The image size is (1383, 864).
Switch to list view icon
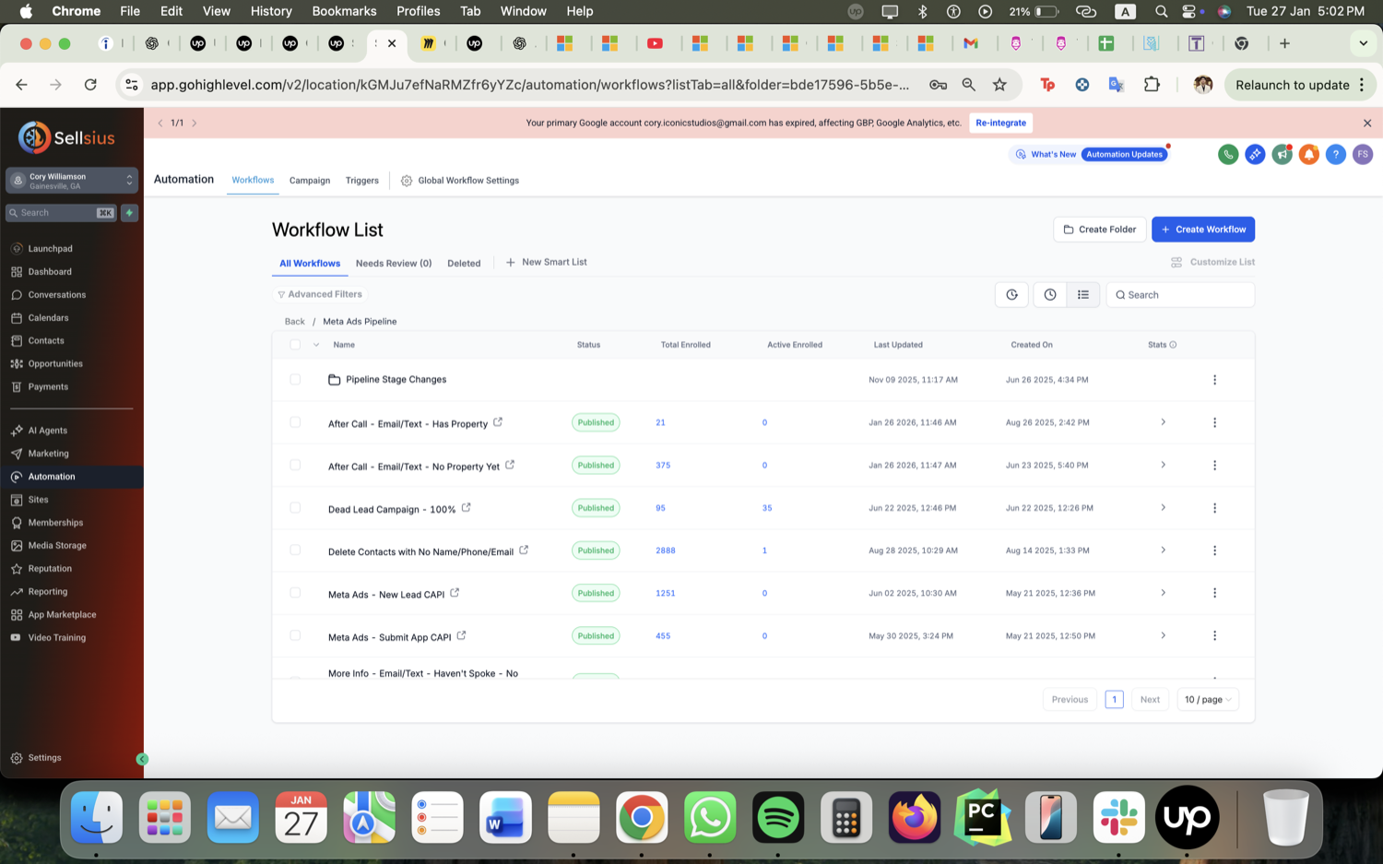(1083, 294)
